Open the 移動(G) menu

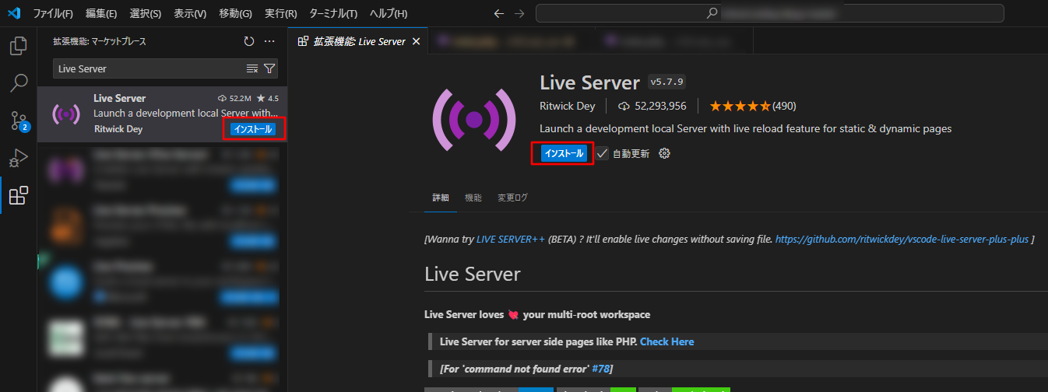coord(235,14)
